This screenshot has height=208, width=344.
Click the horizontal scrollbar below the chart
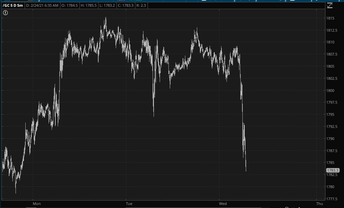(169, 207)
